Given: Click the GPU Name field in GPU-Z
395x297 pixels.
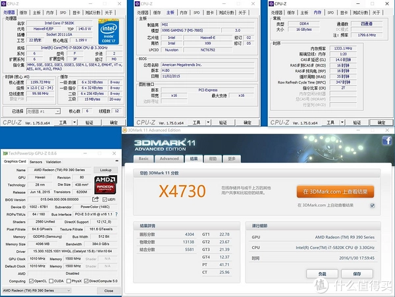Looking at the screenshot, I should click(x=59, y=170).
